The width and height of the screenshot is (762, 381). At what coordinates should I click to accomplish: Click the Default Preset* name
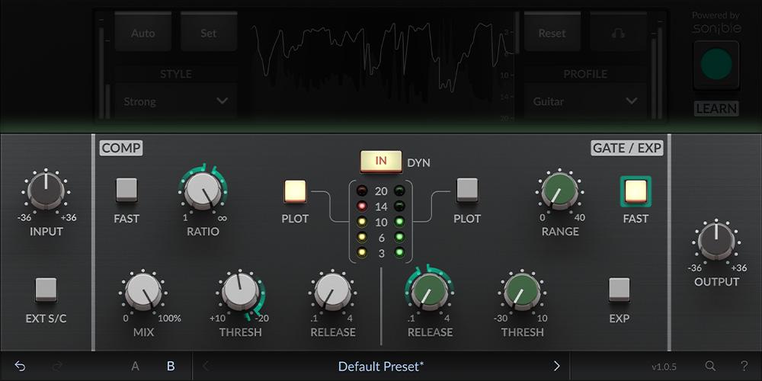coord(381,366)
